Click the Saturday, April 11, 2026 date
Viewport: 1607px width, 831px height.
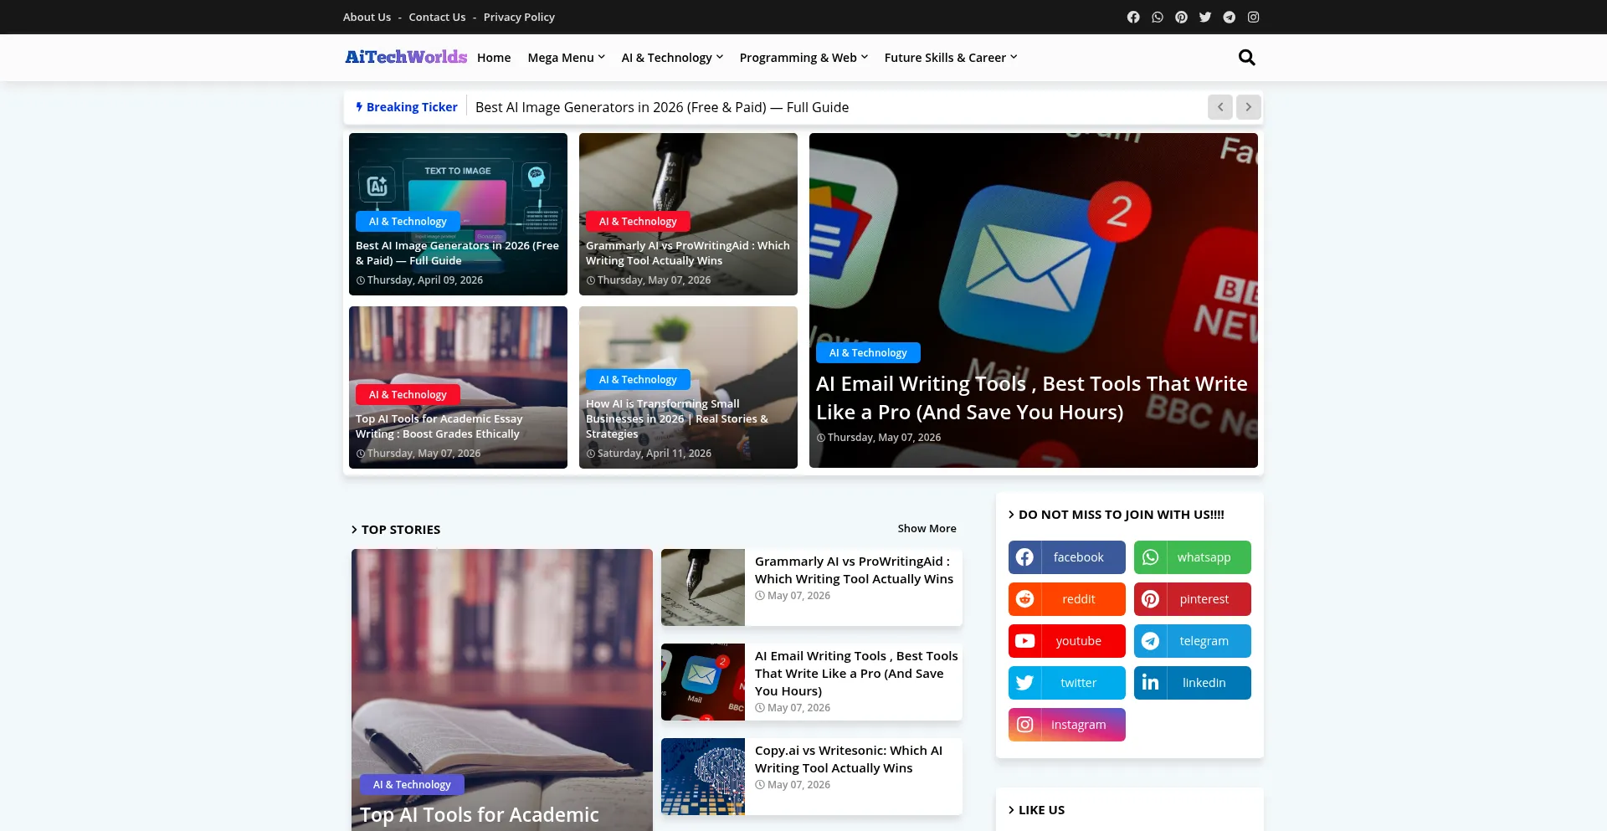click(655, 454)
